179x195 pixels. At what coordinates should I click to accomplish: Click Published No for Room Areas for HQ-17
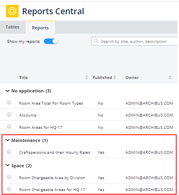click(100, 128)
